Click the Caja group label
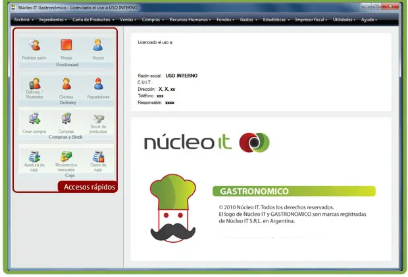Screen dimensions: 408x277 [x=70, y=175]
